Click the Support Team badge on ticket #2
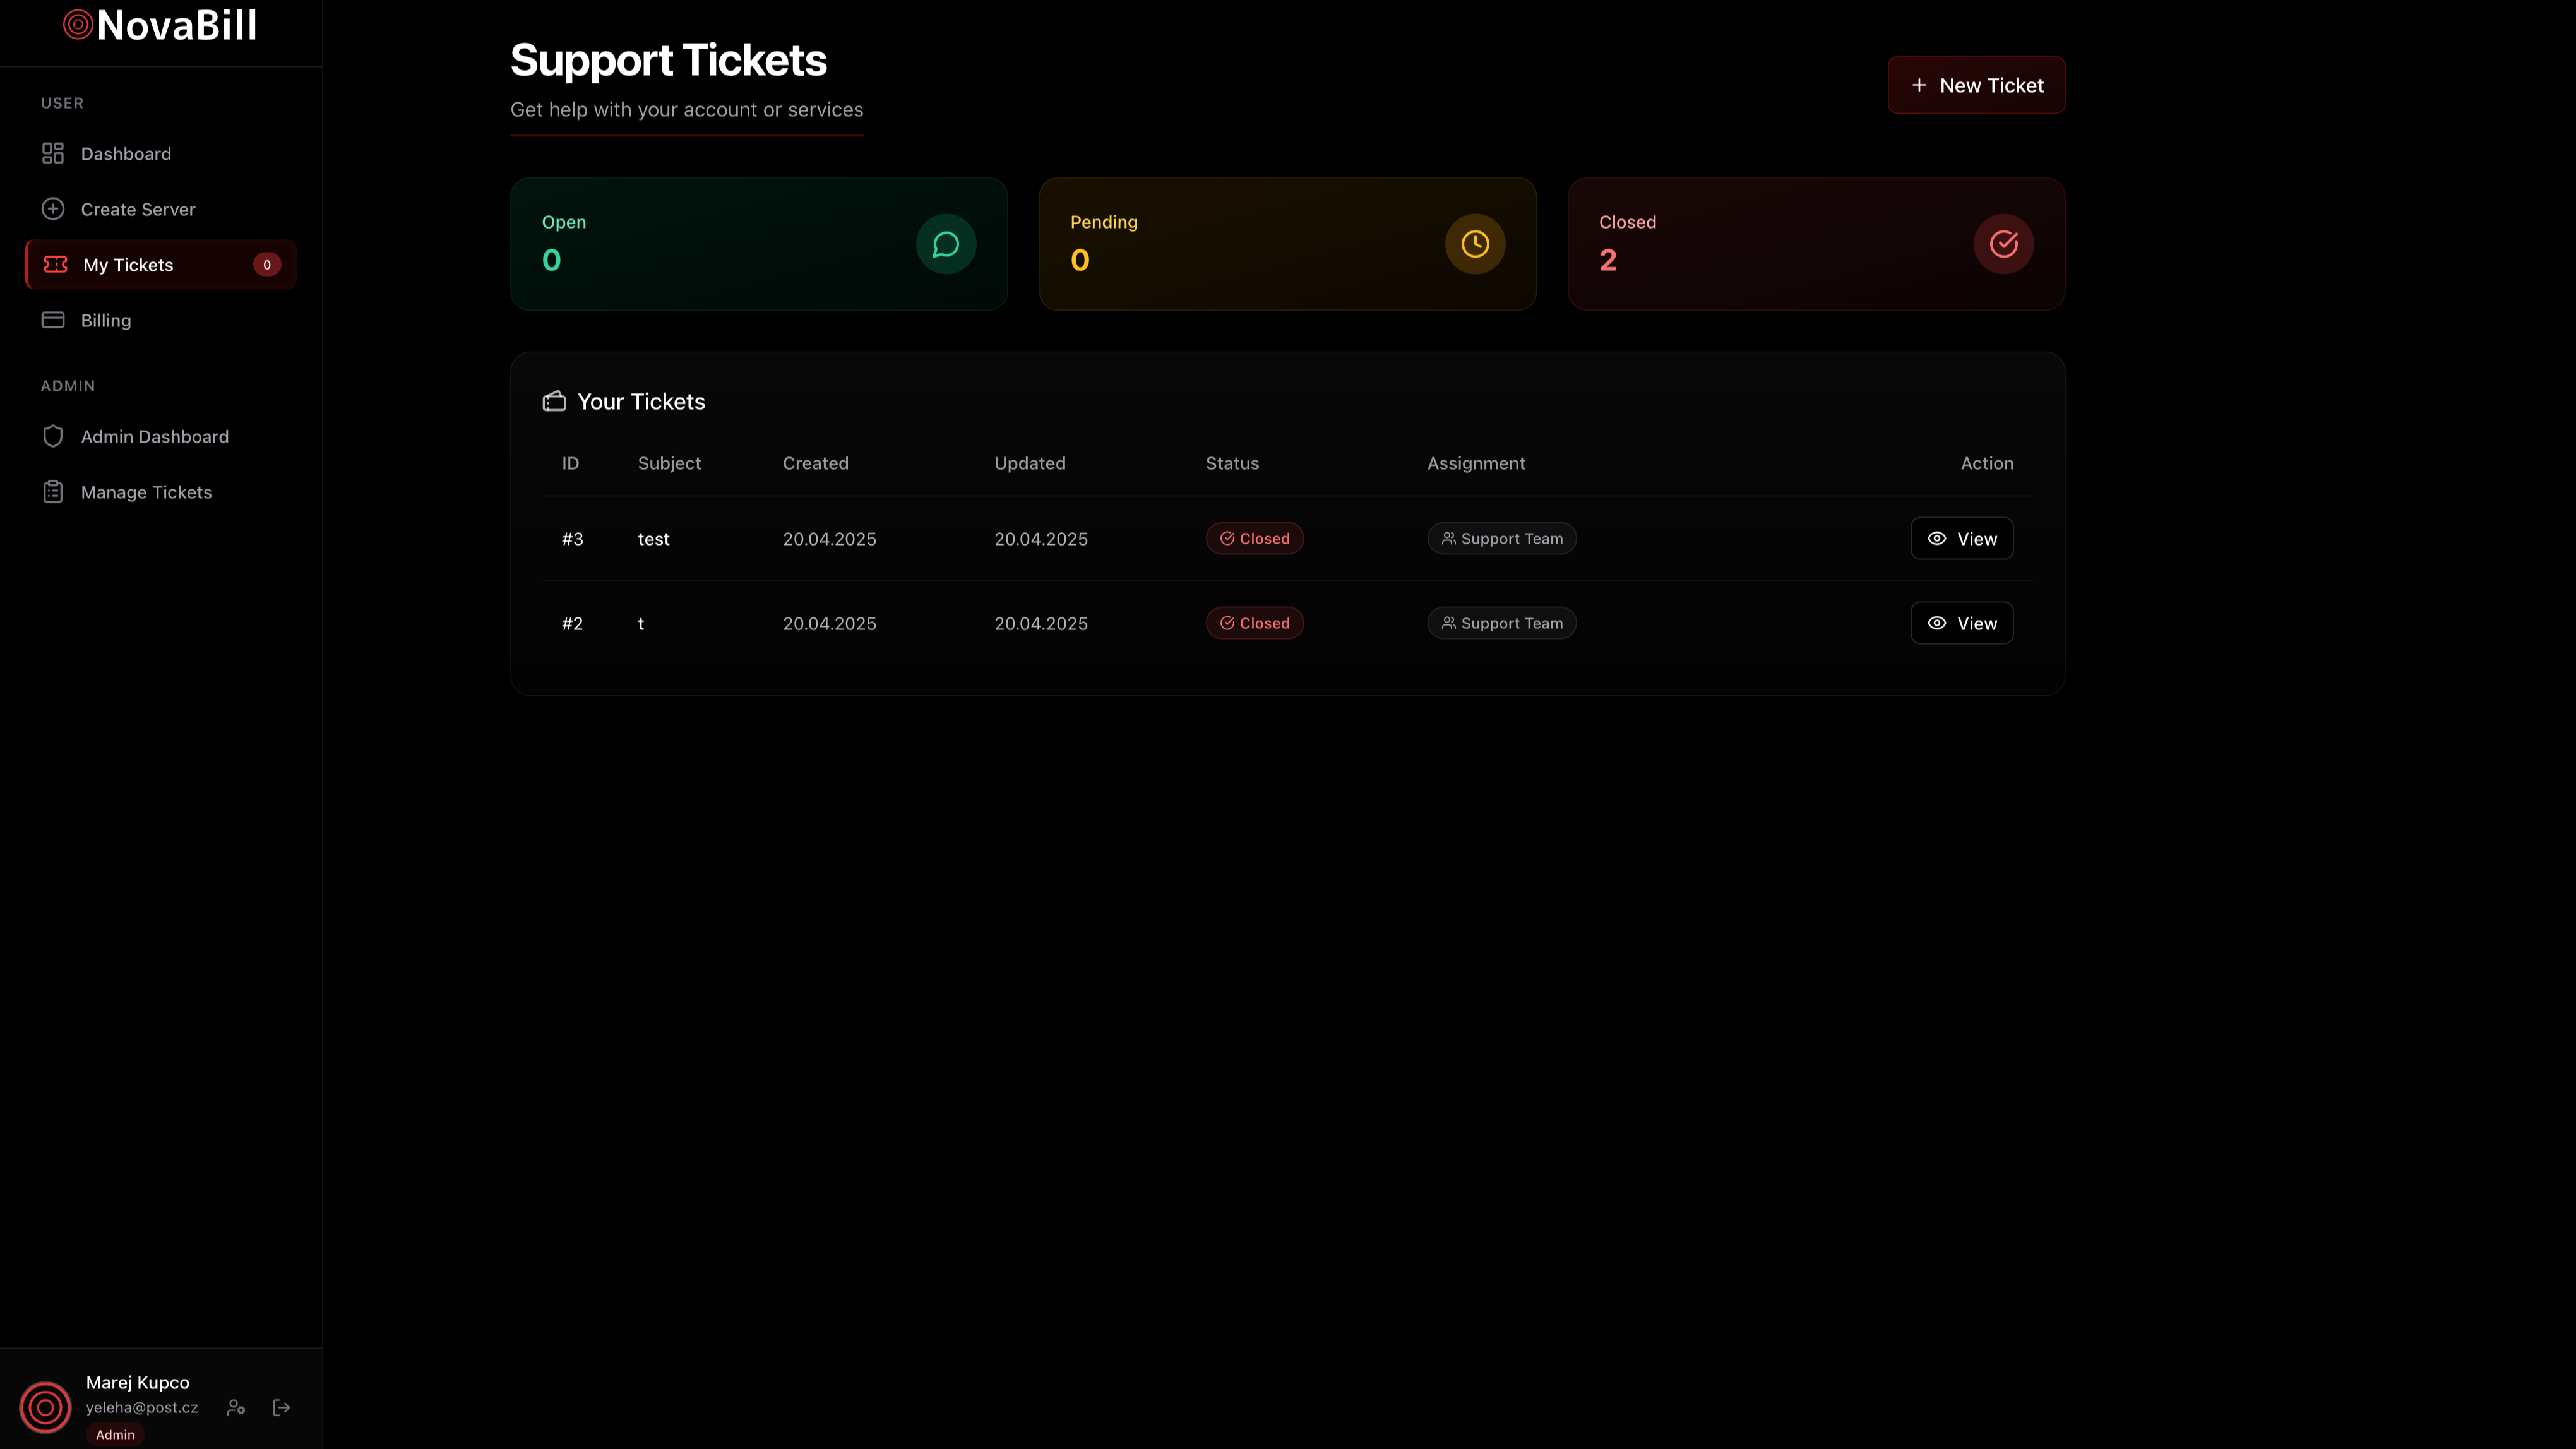This screenshot has height=1449, width=2576. tap(1501, 623)
